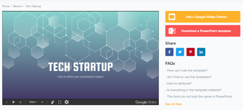The image size is (243, 110).
Task: Play the slideshow preview
Action: pyautogui.click(x=14, y=102)
